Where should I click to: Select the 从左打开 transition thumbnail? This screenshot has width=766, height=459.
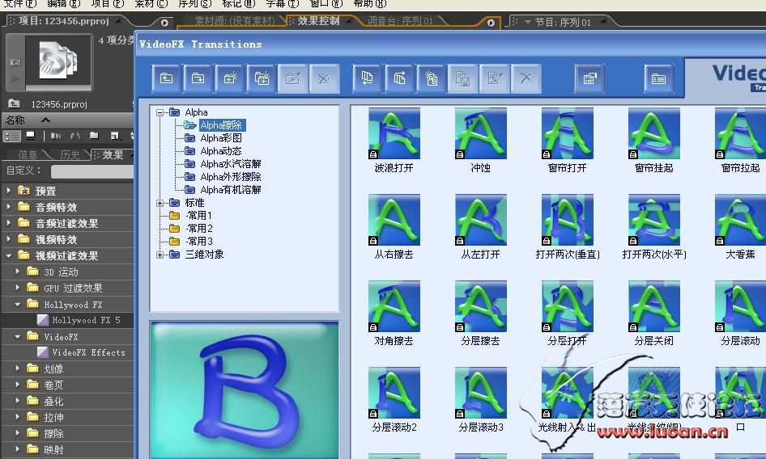coord(480,220)
